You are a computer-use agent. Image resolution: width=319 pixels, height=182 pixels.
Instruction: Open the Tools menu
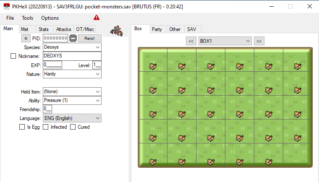[x=27, y=18]
